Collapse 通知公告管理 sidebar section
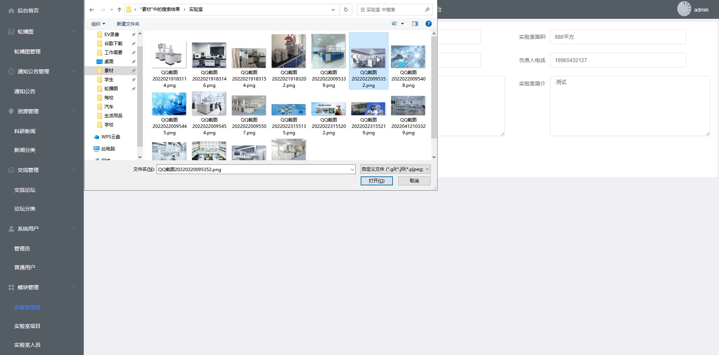The width and height of the screenshot is (719, 355). [74, 71]
